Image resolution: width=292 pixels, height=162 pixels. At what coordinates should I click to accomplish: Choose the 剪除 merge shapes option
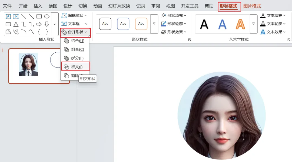click(72, 76)
